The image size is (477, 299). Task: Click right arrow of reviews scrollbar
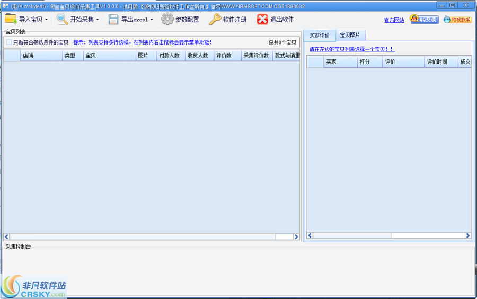(x=468, y=235)
